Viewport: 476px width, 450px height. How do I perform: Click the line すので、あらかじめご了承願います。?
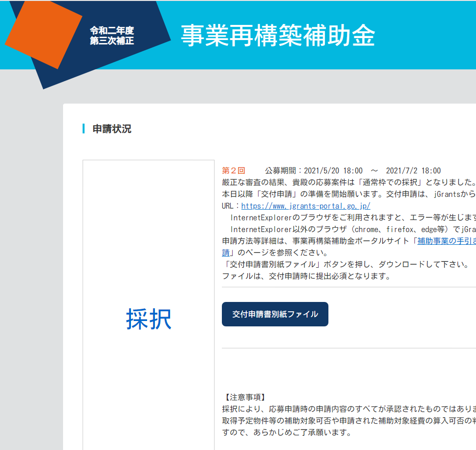point(286,432)
